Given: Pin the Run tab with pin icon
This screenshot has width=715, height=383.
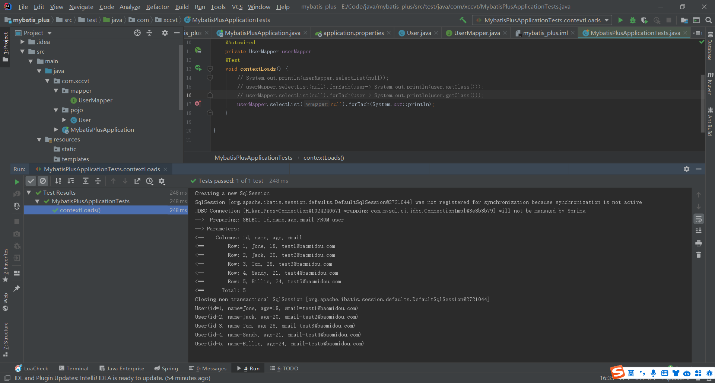Looking at the screenshot, I should point(17,288).
